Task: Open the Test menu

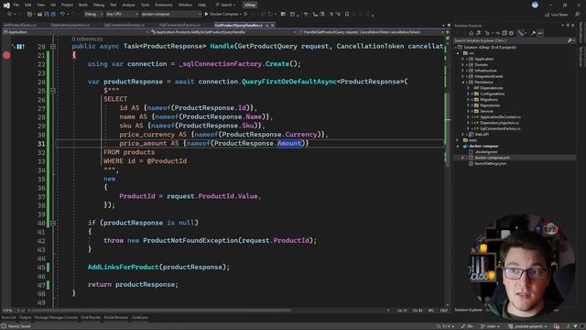Action: [114, 5]
